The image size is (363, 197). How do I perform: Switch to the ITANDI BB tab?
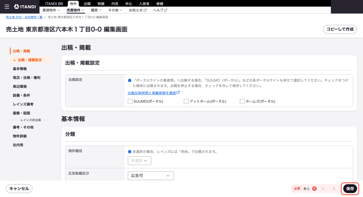point(54,4)
